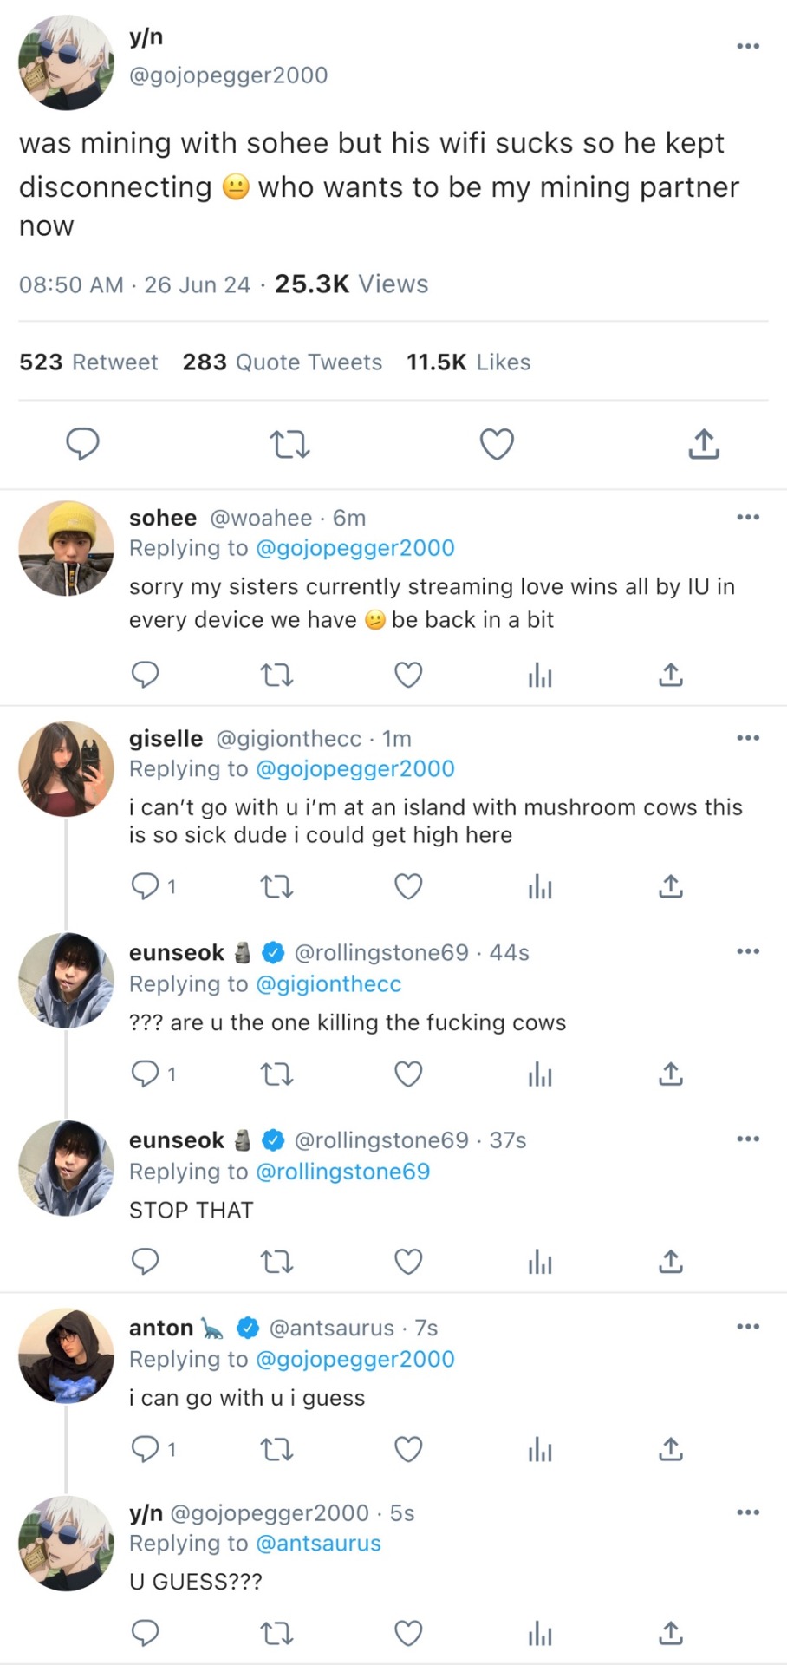View the 523 Retweet list

[88, 362]
